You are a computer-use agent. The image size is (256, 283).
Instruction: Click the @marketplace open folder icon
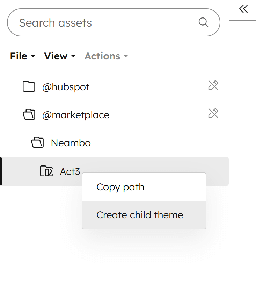click(x=29, y=114)
